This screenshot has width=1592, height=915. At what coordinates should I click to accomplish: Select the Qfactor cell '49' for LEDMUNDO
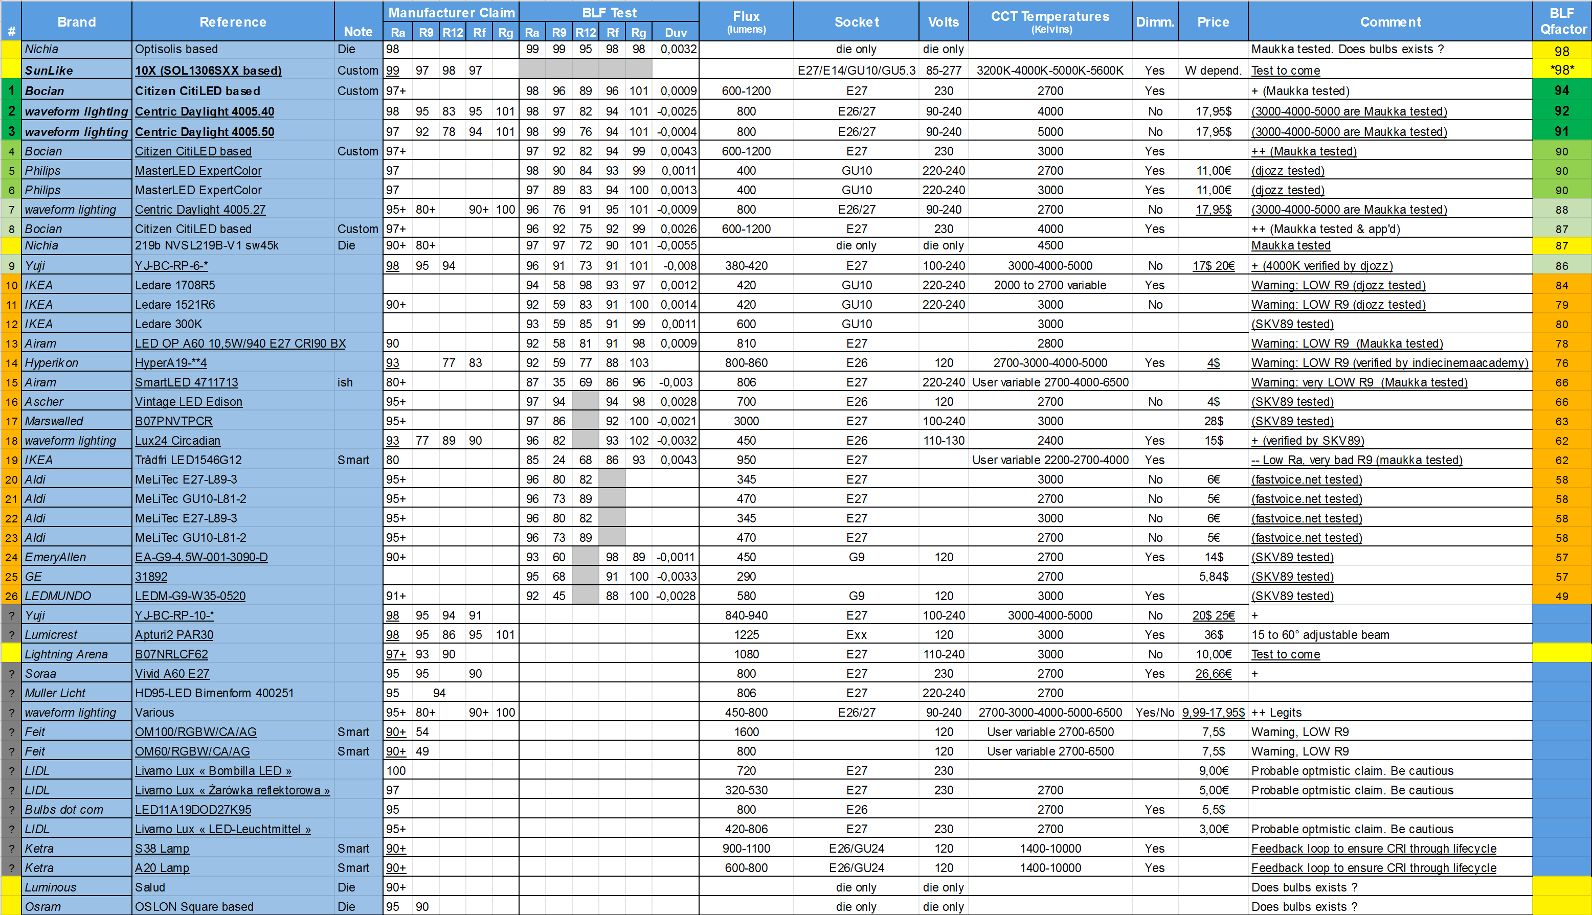1562,596
